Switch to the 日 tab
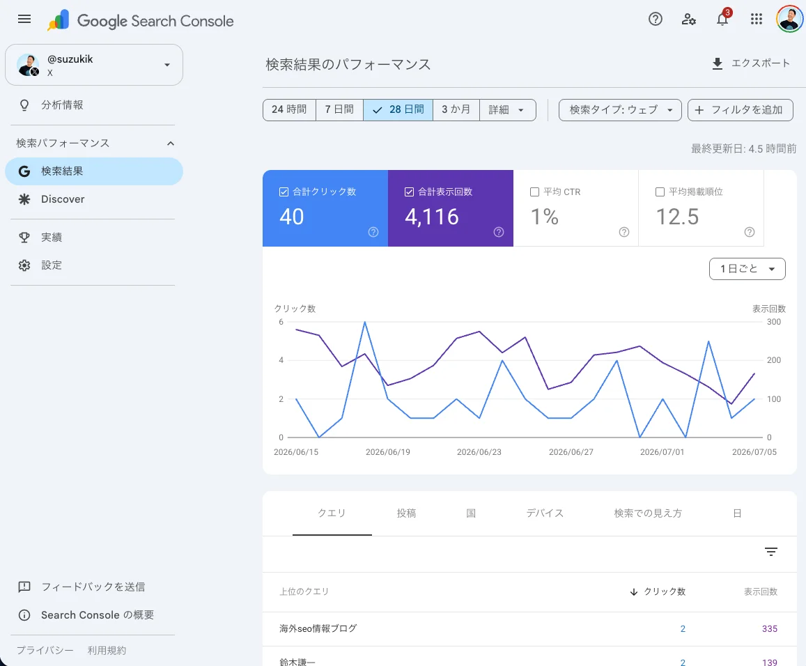The height and width of the screenshot is (666, 806). [736, 513]
